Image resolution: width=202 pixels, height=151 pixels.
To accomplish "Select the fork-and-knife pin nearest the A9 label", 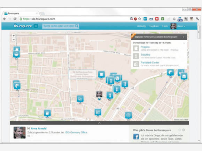I will click(x=125, y=84).
